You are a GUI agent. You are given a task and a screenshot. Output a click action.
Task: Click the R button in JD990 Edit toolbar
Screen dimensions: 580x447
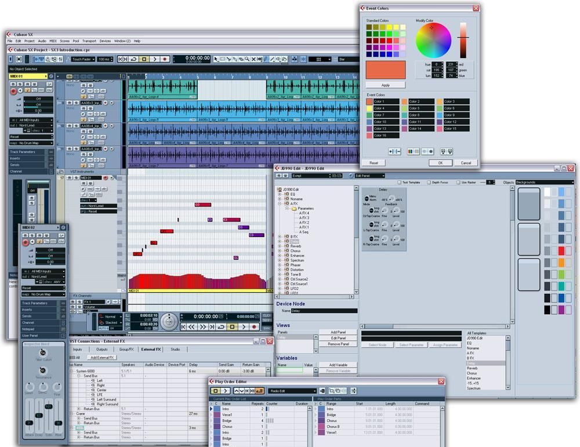click(280, 176)
